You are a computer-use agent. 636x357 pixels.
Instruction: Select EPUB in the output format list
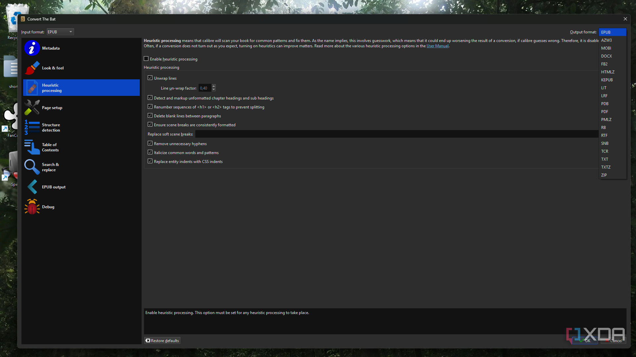612,32
